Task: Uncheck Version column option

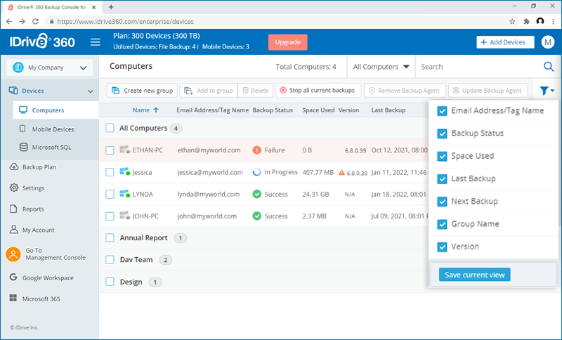Action: click(443, 247)
